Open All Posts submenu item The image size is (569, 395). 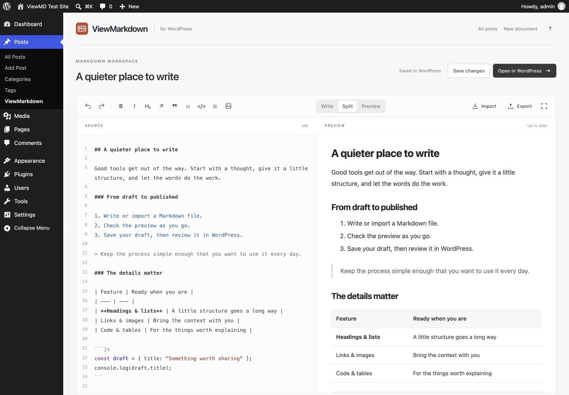15,57
